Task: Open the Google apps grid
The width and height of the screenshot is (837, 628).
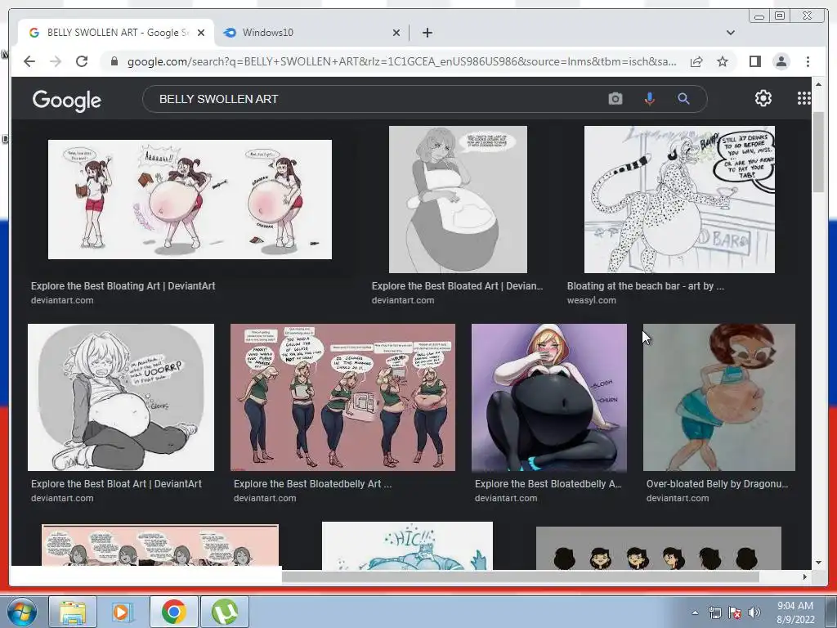Action: tap(804, 98)
